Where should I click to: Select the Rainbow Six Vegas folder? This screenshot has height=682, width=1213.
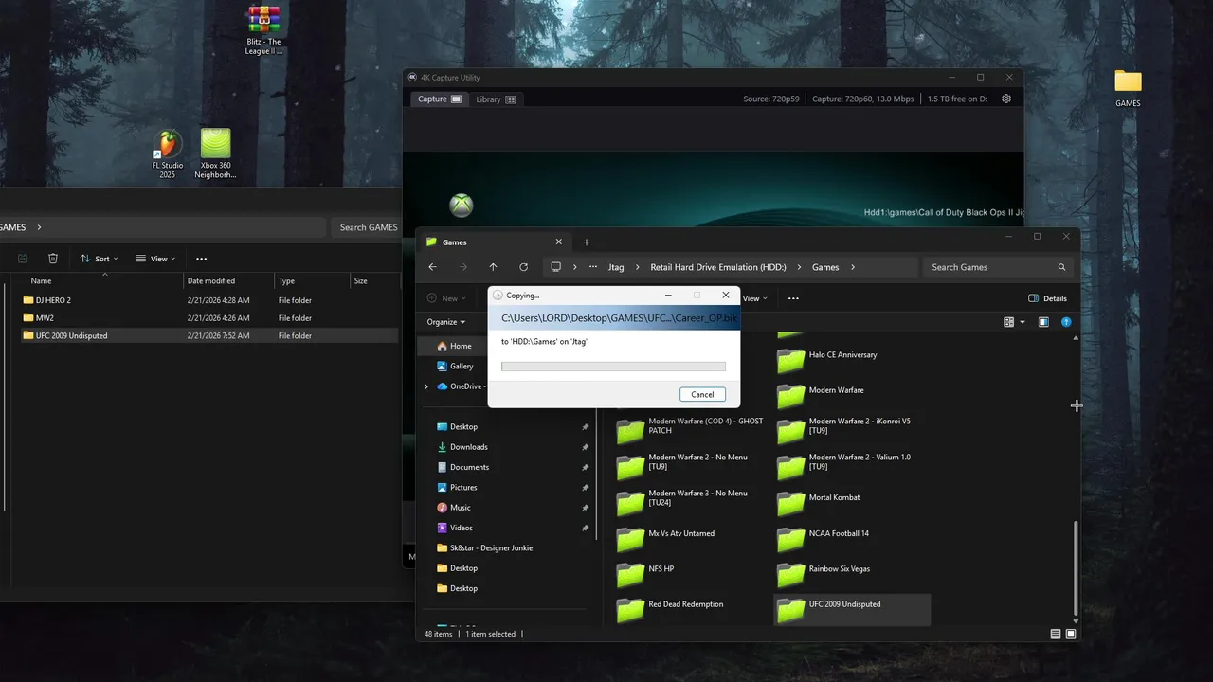[851, 574]
